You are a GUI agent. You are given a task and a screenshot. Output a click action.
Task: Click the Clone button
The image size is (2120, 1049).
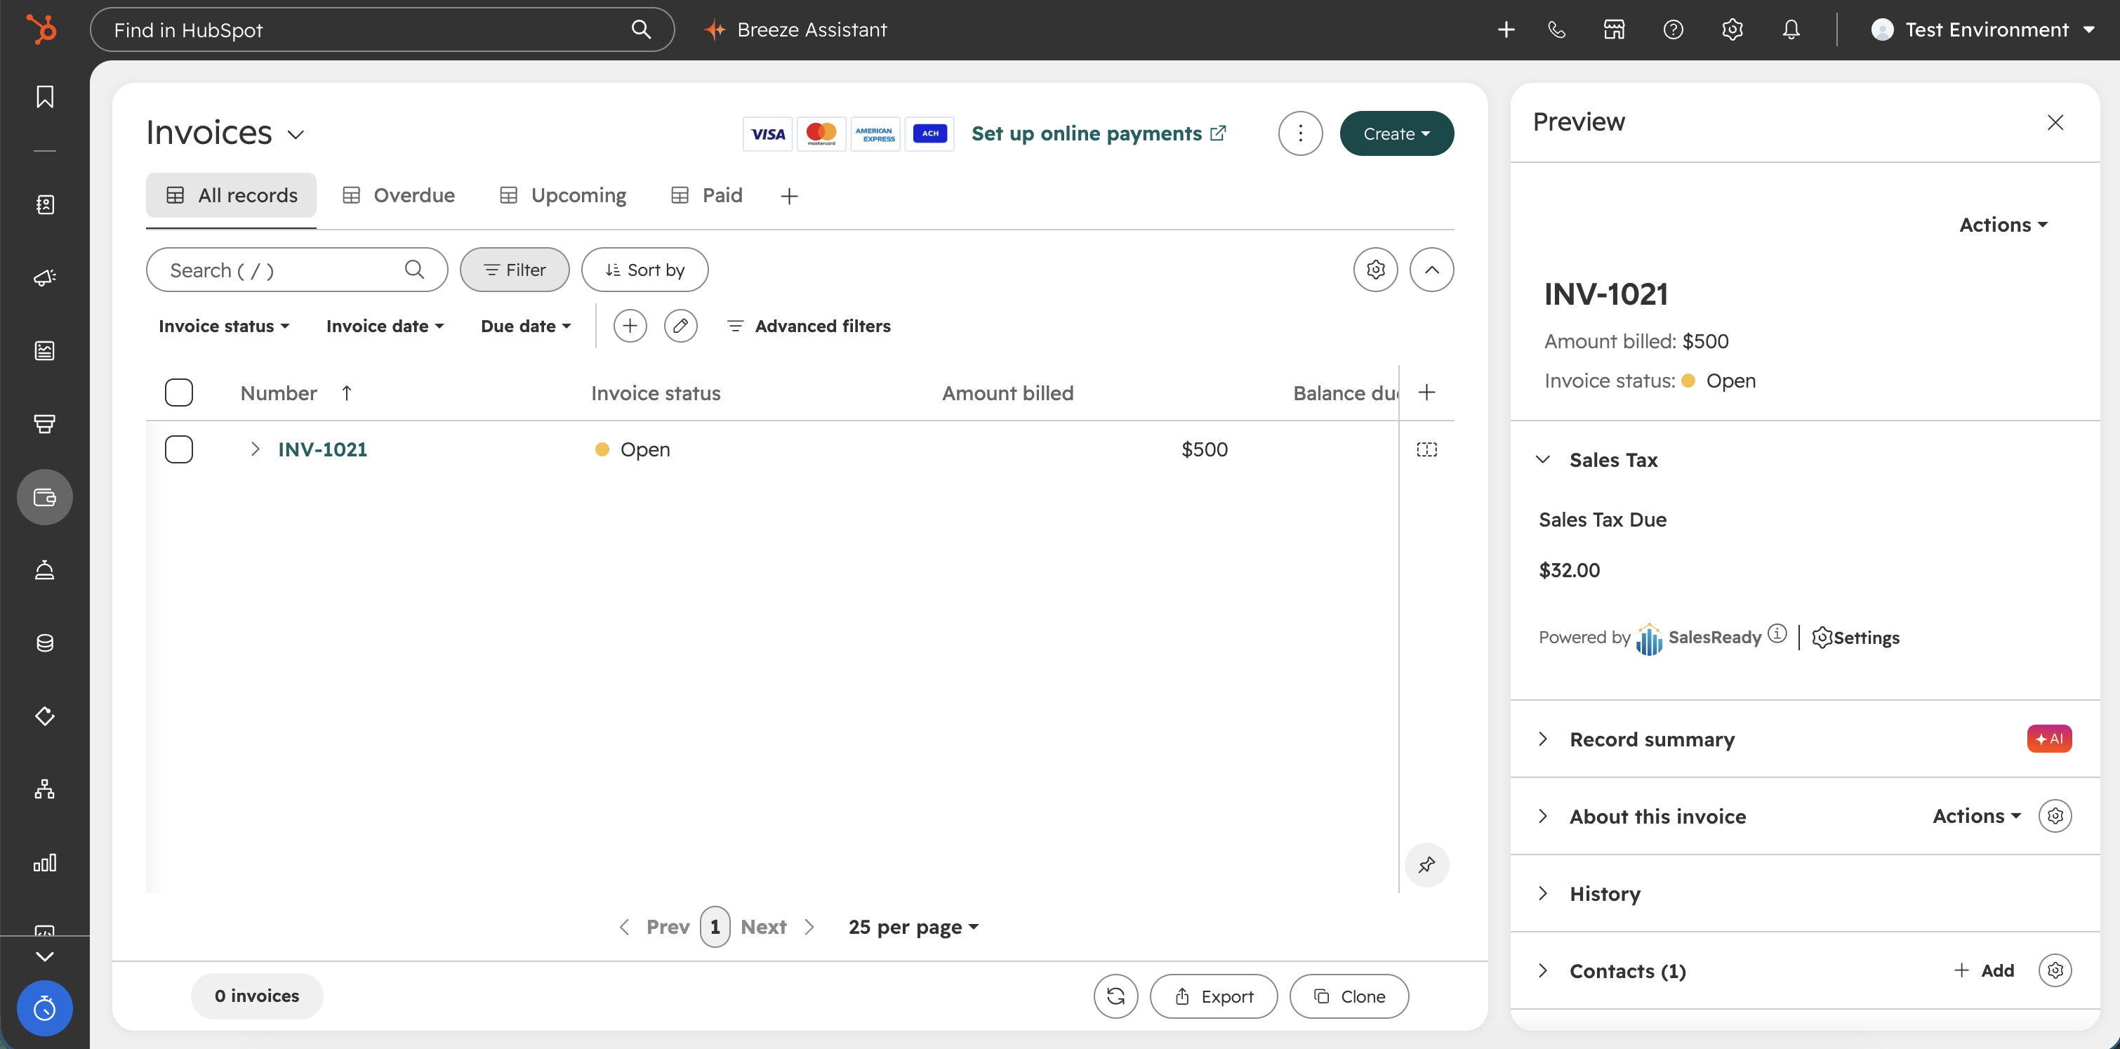coord(1349,996)
